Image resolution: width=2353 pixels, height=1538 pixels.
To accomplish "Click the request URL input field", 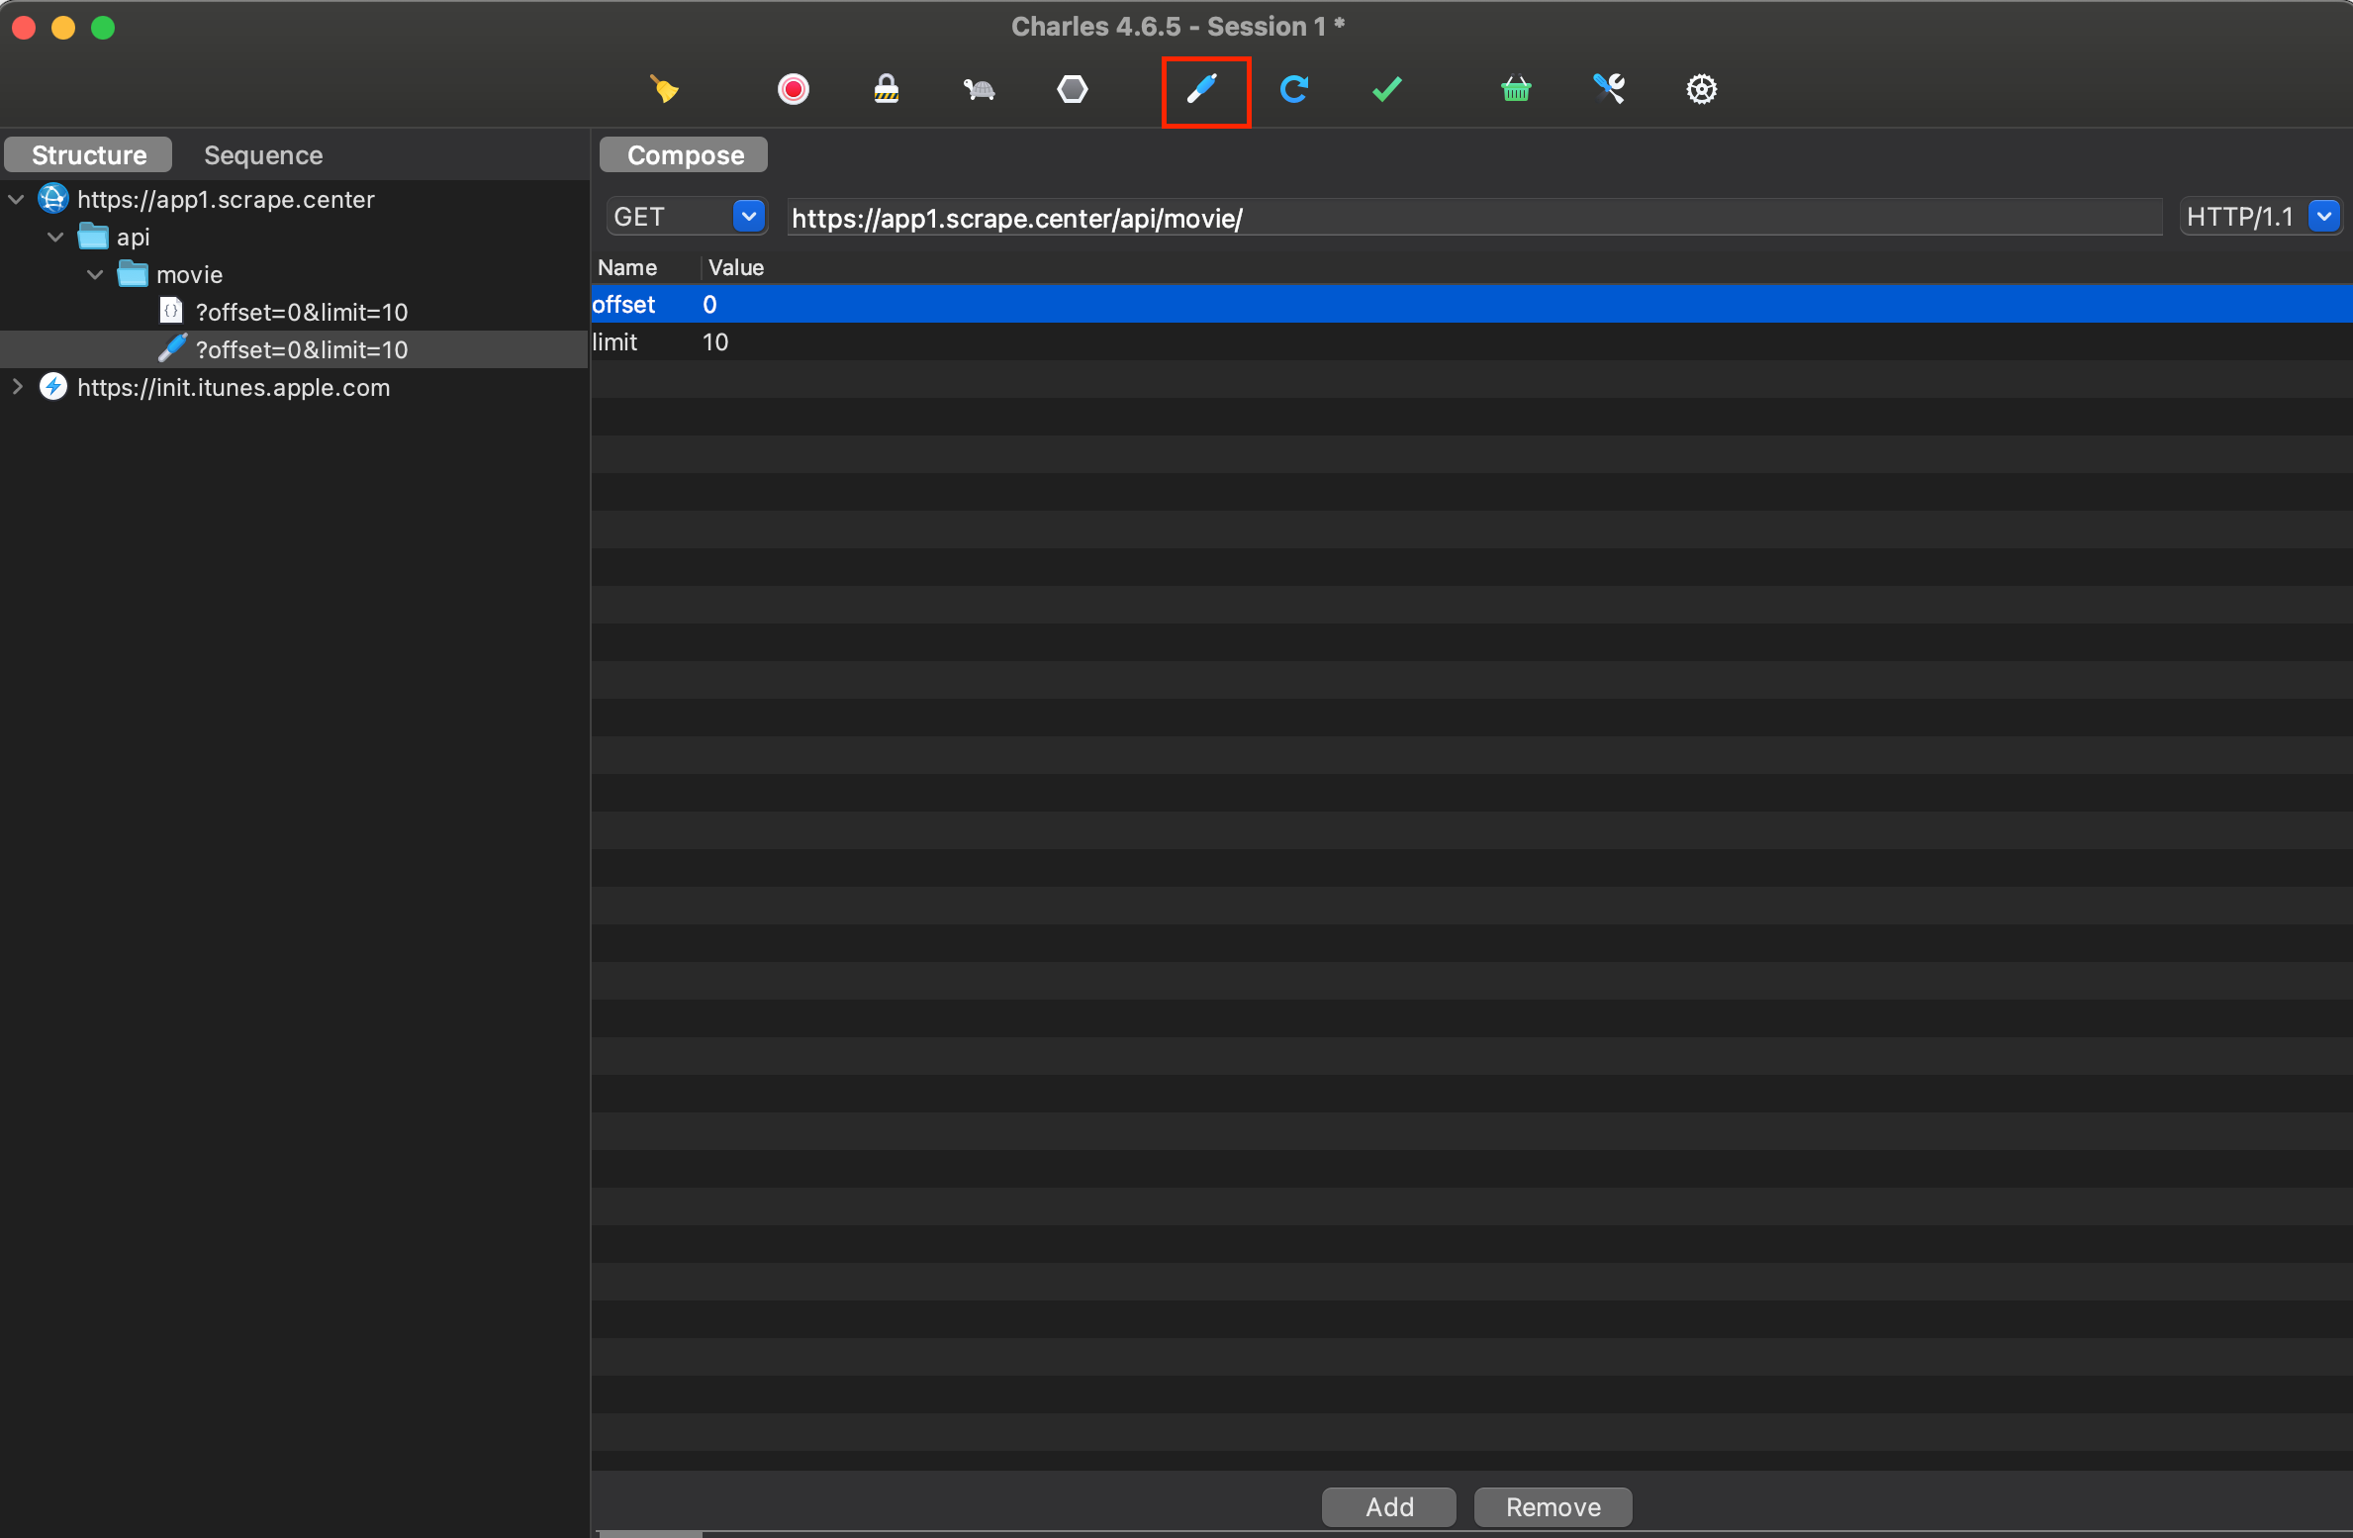I will (1472, 218).
